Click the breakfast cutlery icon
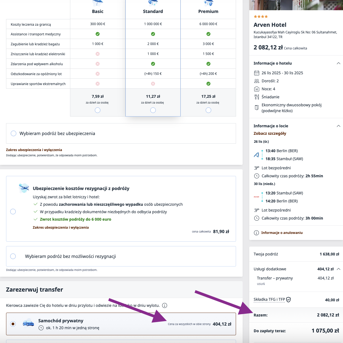Image resolution: width=343 pixels, height=343 pixels. pyautogui.click(x=256, y=97)
